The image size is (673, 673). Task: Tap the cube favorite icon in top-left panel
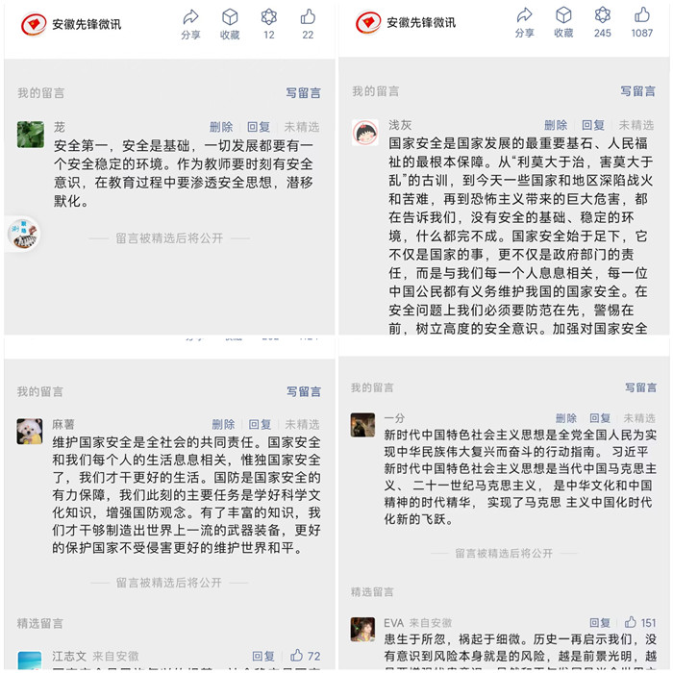pos(230,17)
